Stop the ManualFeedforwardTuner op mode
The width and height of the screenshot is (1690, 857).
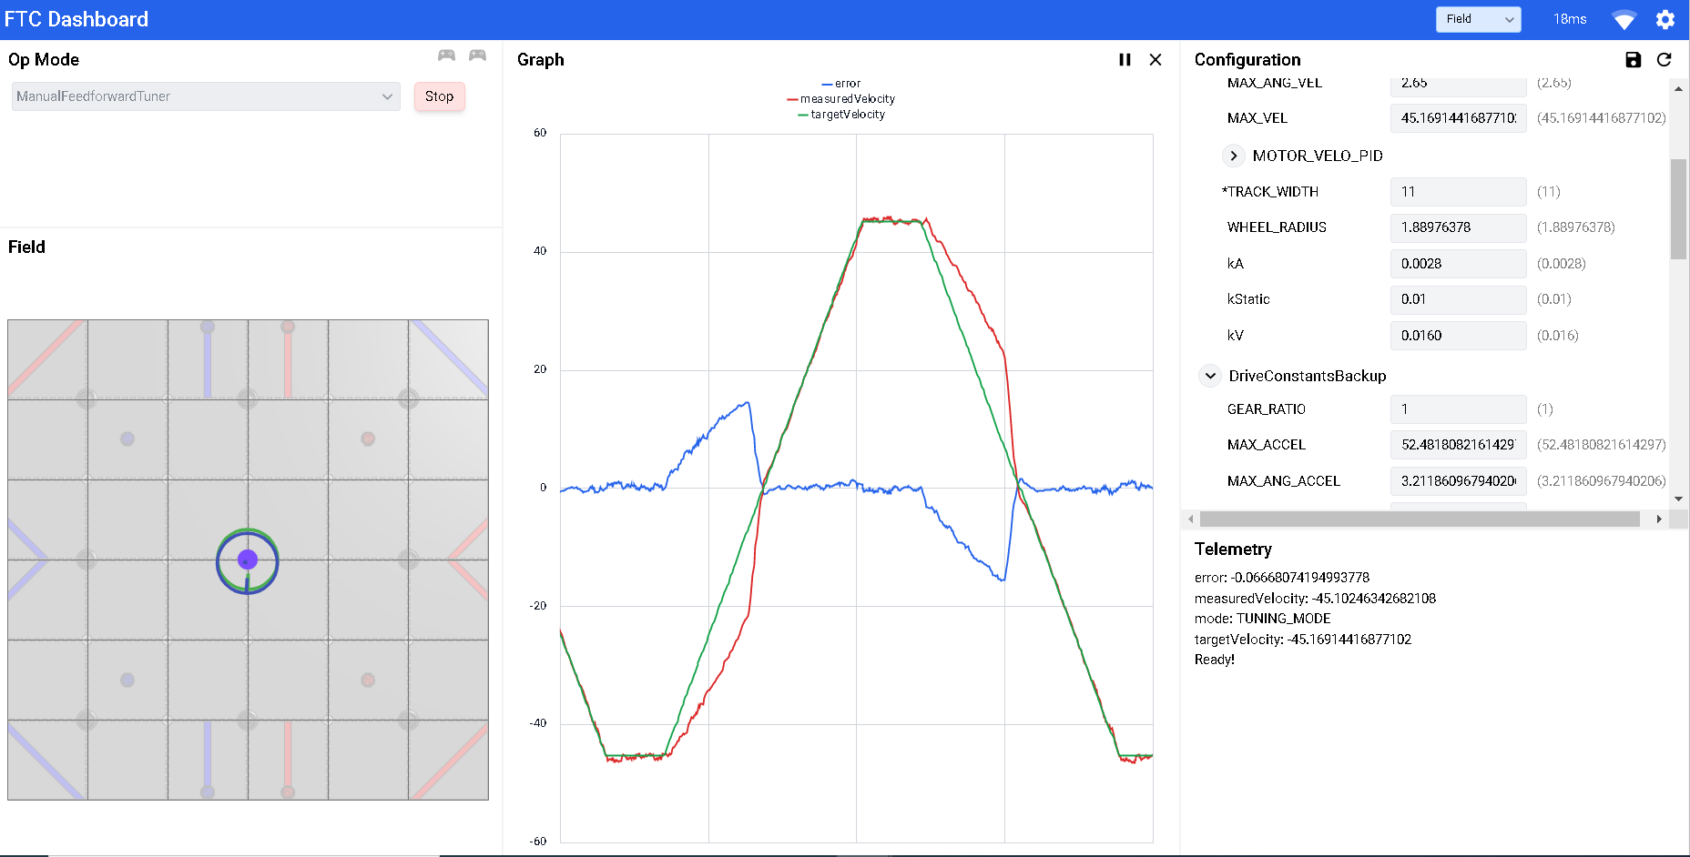[x=439, y=96]
